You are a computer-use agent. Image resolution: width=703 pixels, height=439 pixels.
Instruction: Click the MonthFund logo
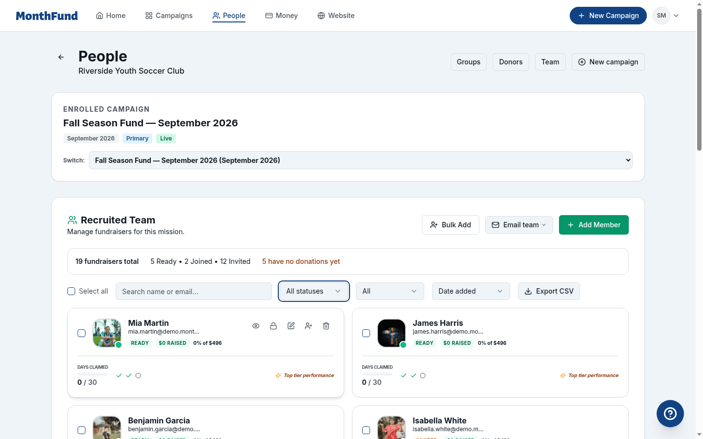[x=47, y=16]
